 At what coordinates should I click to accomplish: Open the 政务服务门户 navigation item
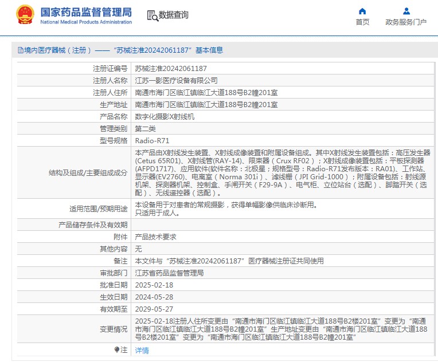click(x=406, y=22)
